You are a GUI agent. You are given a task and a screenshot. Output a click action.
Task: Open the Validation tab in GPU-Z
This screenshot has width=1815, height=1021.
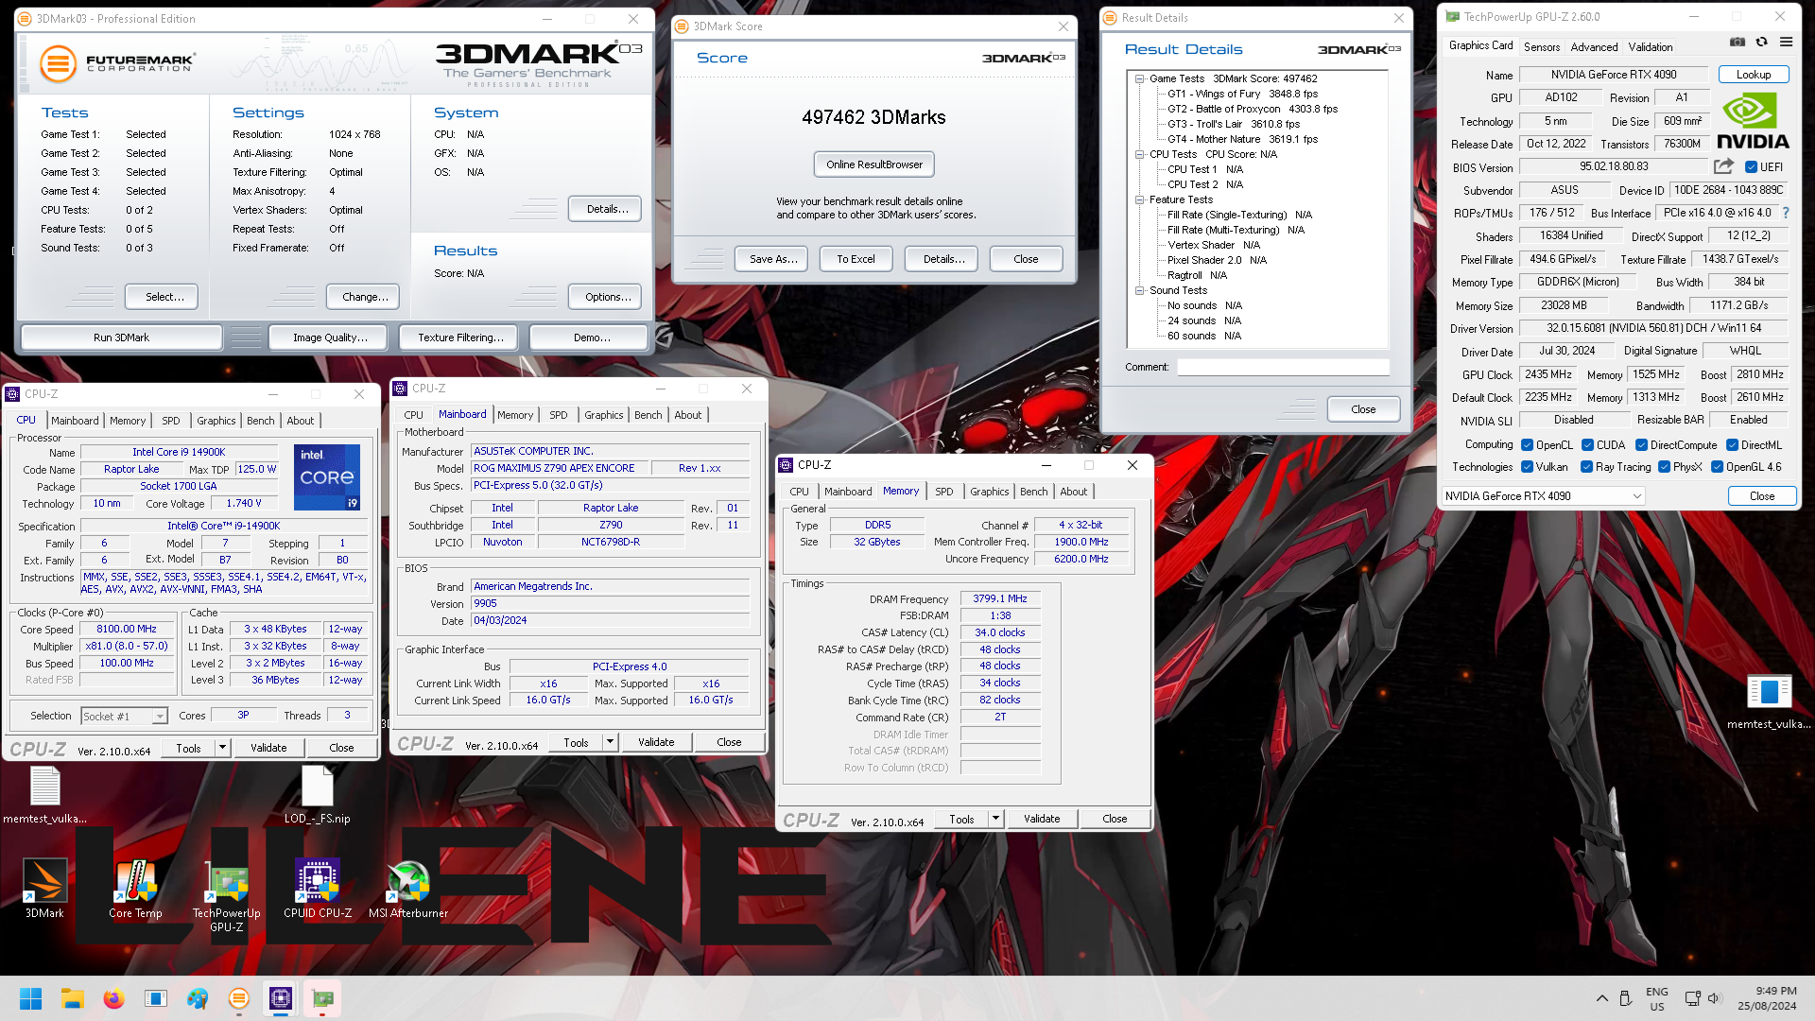(1651, 47)
